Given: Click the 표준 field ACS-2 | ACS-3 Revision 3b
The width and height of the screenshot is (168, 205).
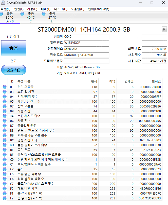Looking at the screenshot, I should (x=116, y=67).
